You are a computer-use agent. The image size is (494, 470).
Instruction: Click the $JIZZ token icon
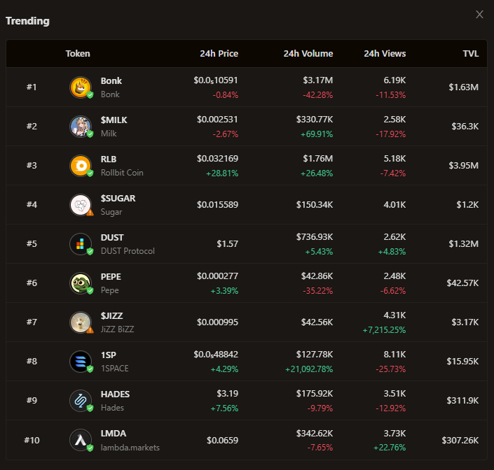[81, 322]
